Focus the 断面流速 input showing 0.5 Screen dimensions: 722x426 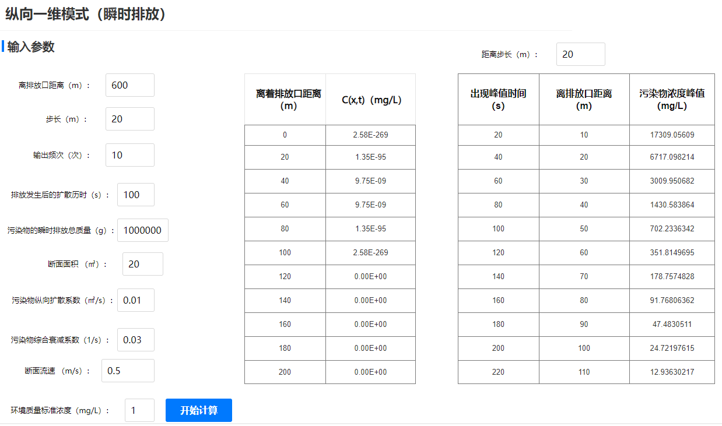coord(128,371)
